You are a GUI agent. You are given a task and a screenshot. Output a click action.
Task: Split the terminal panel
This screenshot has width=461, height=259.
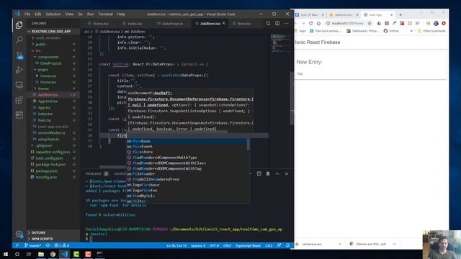tap(259, 173)
